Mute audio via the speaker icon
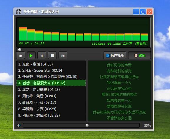Viewport: 170px width, 139px height. pos(19,125)
